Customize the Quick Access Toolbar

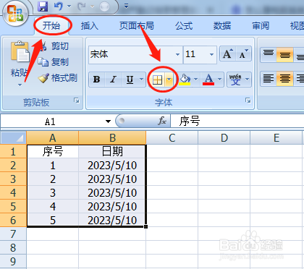coord(126,6)
